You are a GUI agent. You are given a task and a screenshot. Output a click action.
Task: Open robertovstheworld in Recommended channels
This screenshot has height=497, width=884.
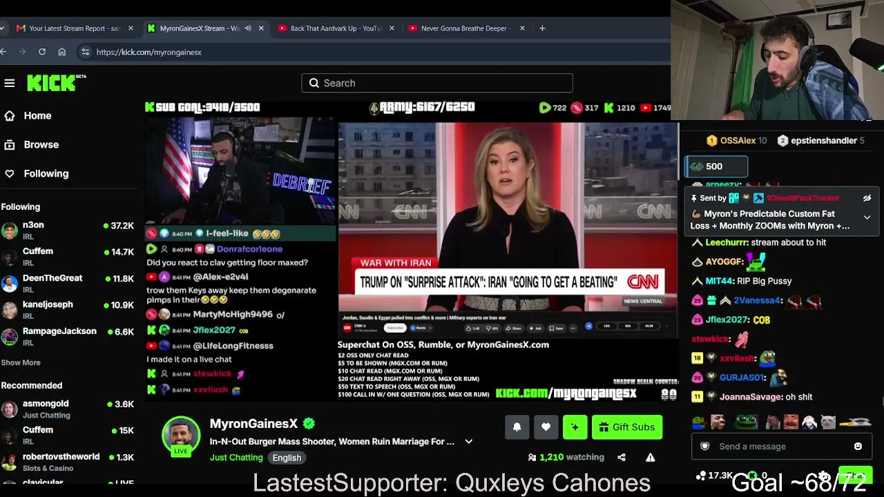tap(68, 462)
